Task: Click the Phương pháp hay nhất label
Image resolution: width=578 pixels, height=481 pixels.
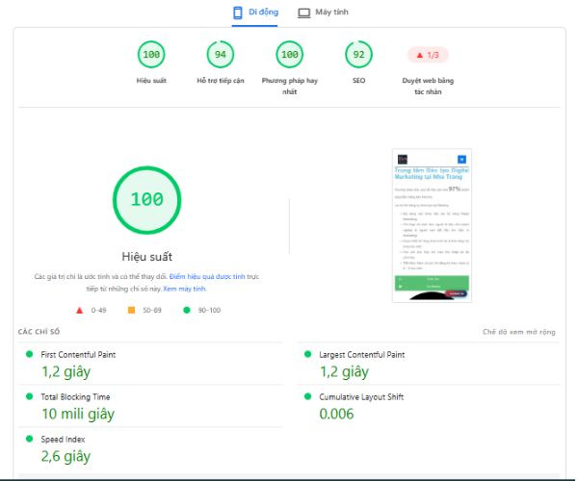Action: click(290, 87)
